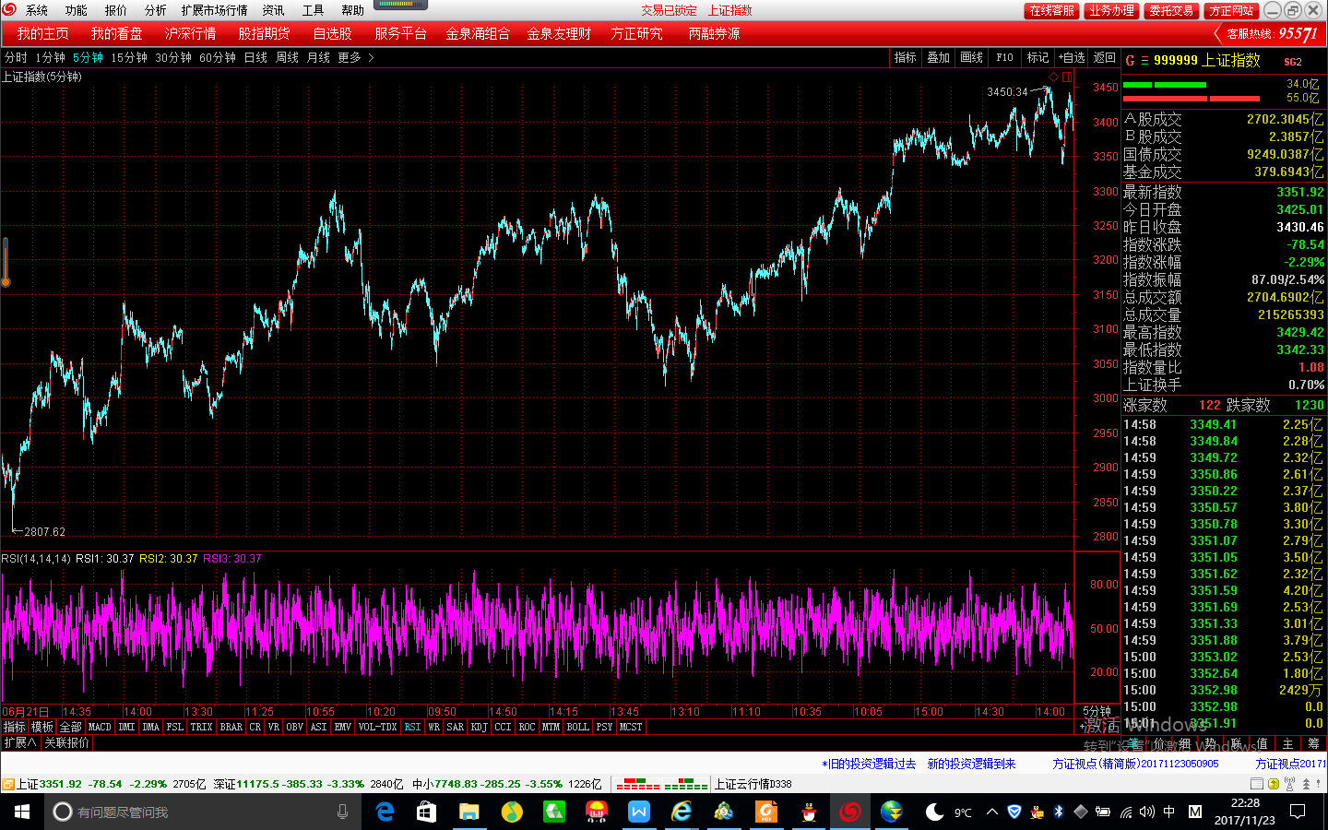1328x830 pixels.
Task: Select the KDJ indicator
Action: click(x=479, y=727)
